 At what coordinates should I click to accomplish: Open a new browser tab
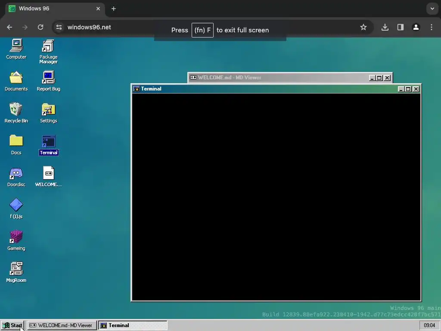coord(114,9)
